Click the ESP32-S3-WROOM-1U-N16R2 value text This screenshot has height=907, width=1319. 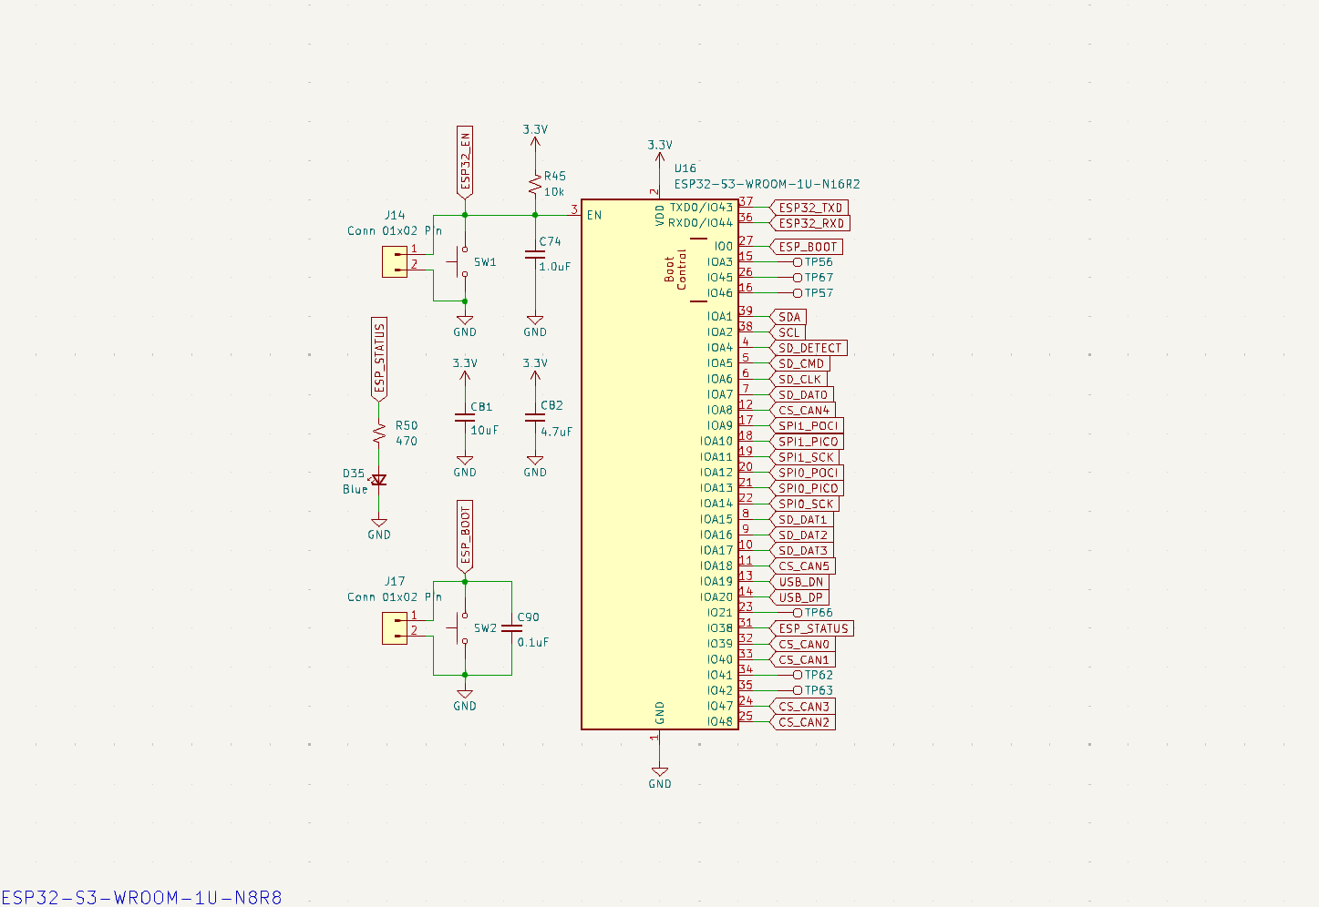[767, 184]
